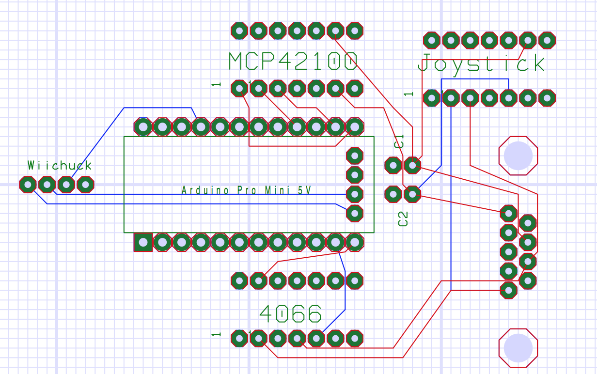Select the leftmost Wiichuck pad

(28, 185)
